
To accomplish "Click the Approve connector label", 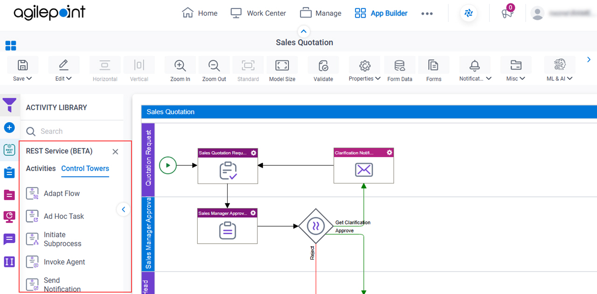I will tap(345, 231).
